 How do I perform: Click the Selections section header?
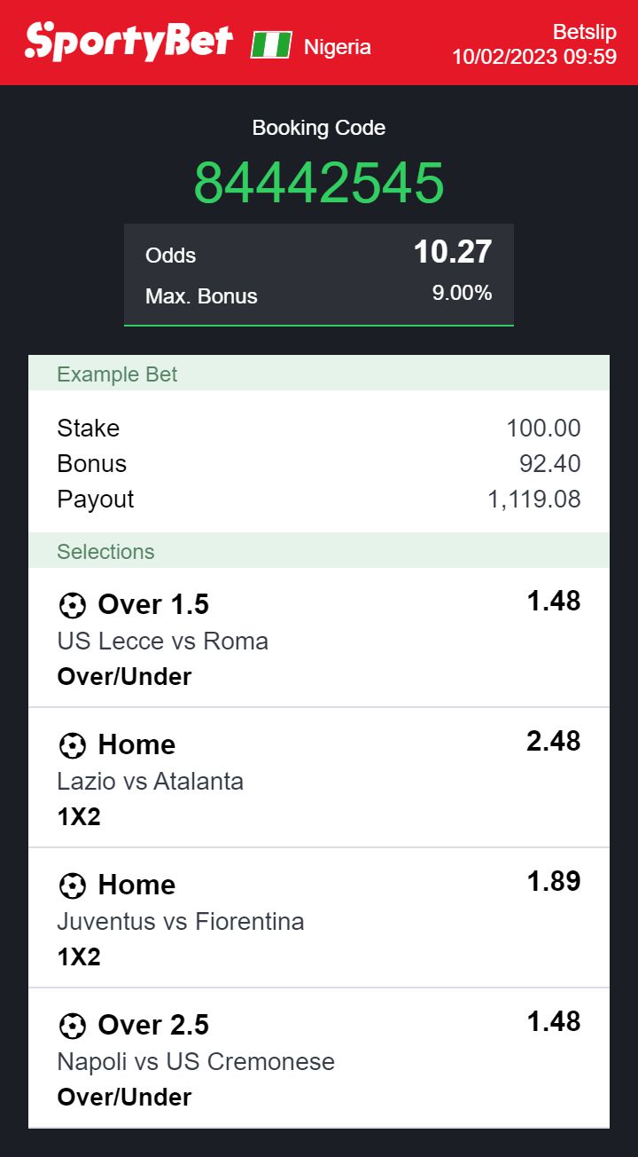105,552
